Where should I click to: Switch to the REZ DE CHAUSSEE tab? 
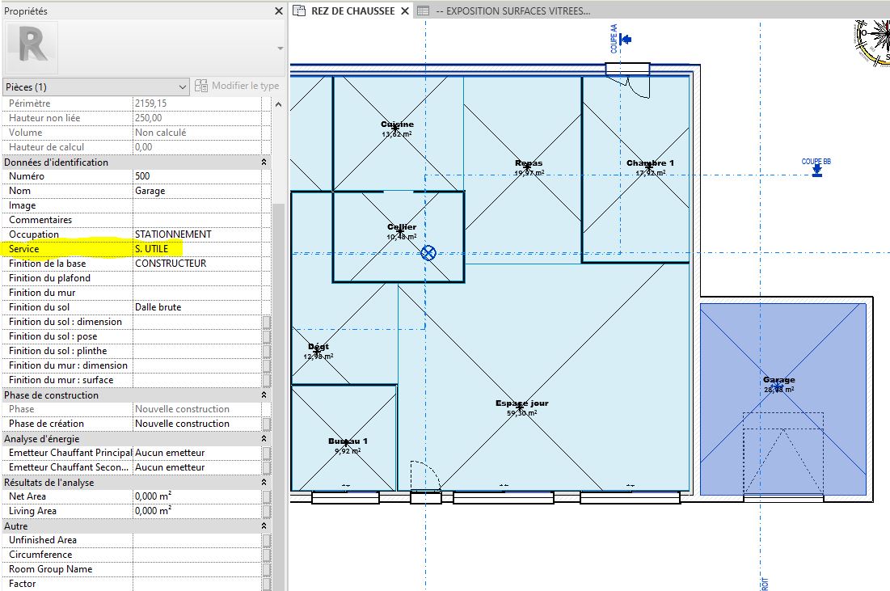[x=352, y=11]
